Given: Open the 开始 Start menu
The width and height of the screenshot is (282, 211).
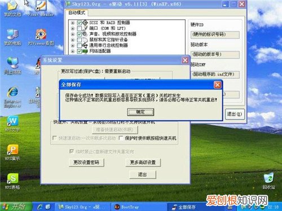Looking at the screenshot, I should pyautogui.click(x=16, y=207).
